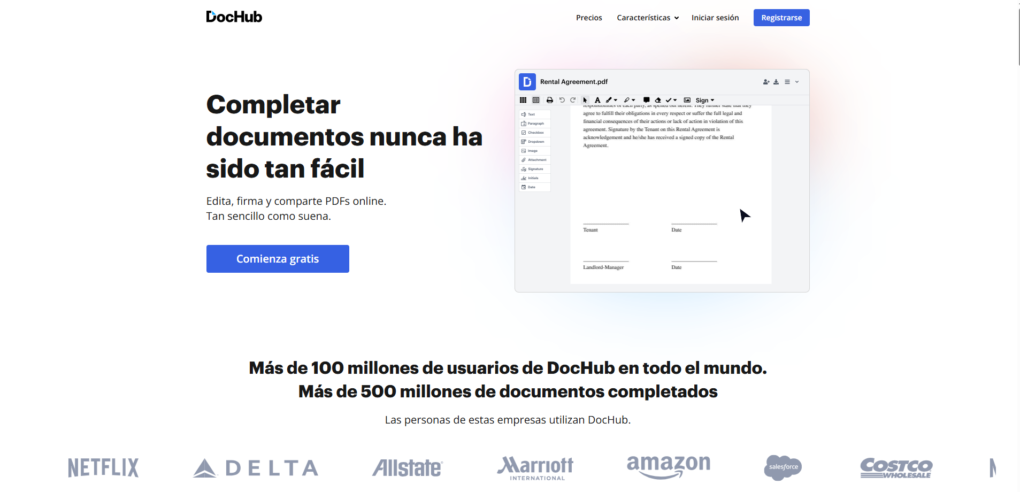This screenshot has height=492, width=1020.
Task: Click the print icon
Action: click(x=549, y=100)
